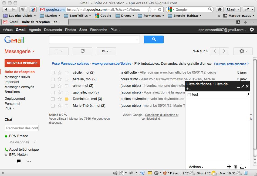257x176 pixels.
Task: Open the select-all checkbox dropdown
Action: [x=59, y=51]
